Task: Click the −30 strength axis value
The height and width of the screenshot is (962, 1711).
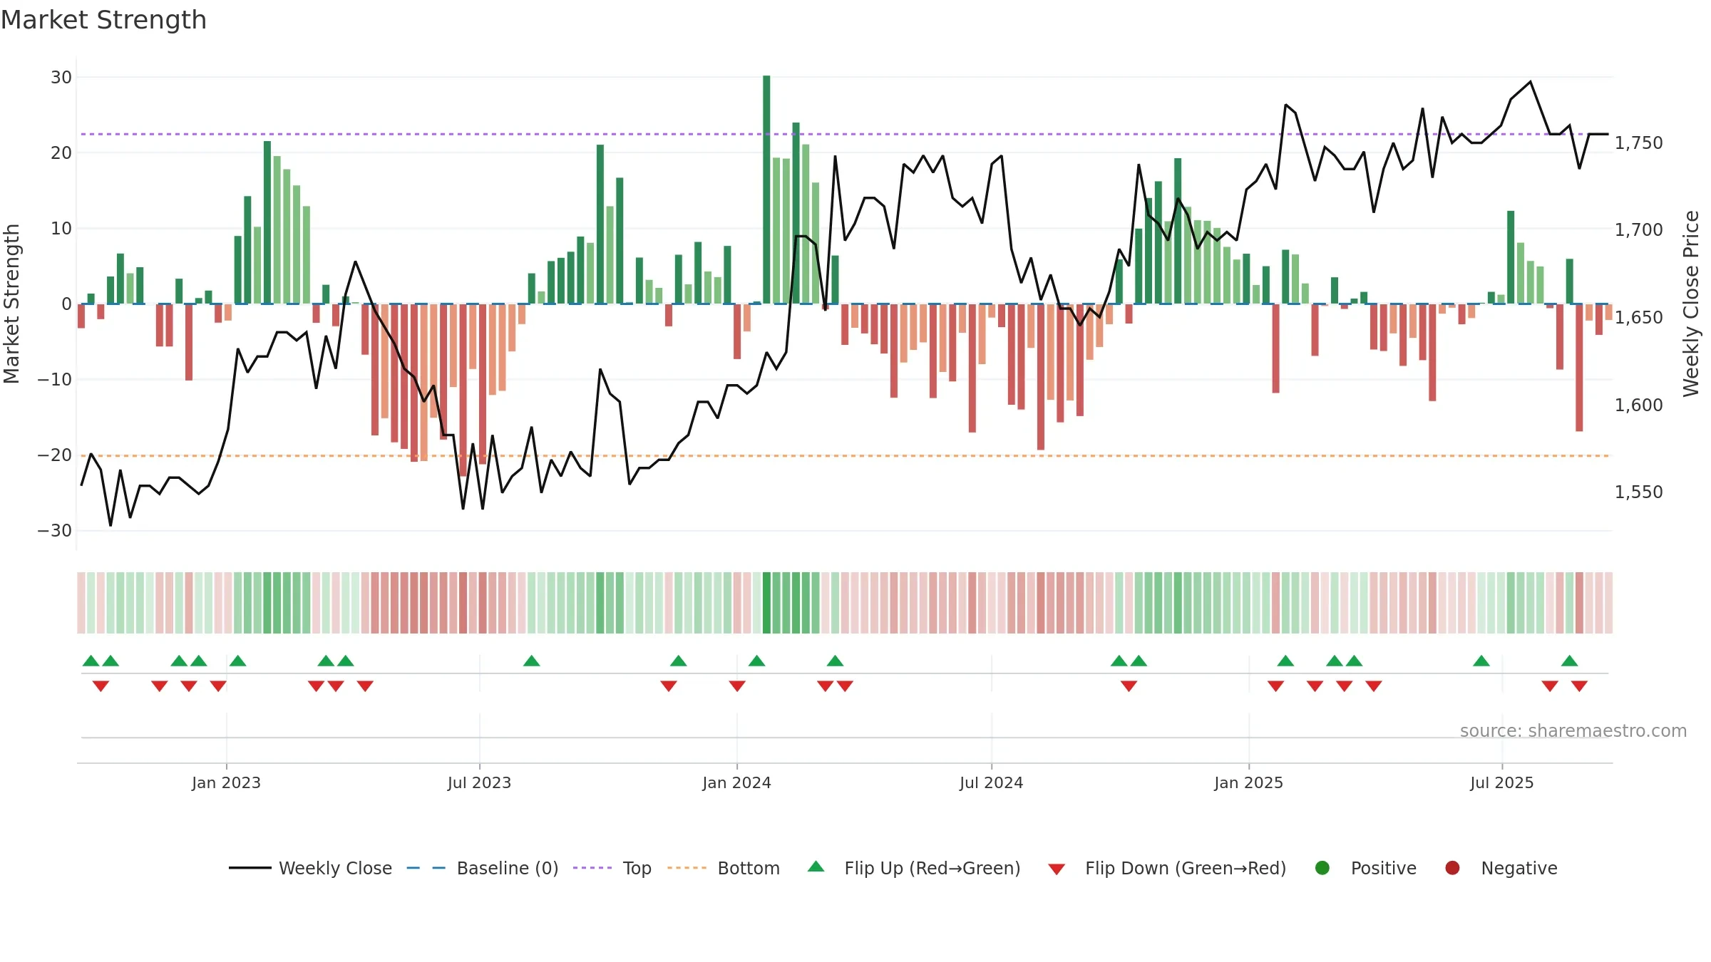Action: point(55,531)
